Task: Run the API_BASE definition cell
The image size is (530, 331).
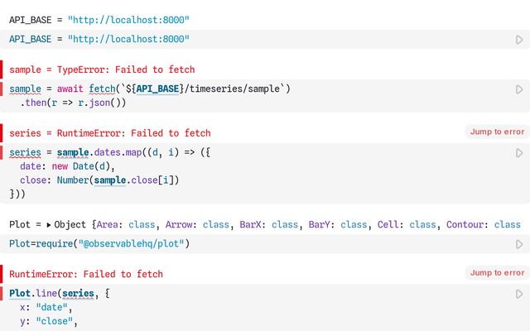Action: 519,40
